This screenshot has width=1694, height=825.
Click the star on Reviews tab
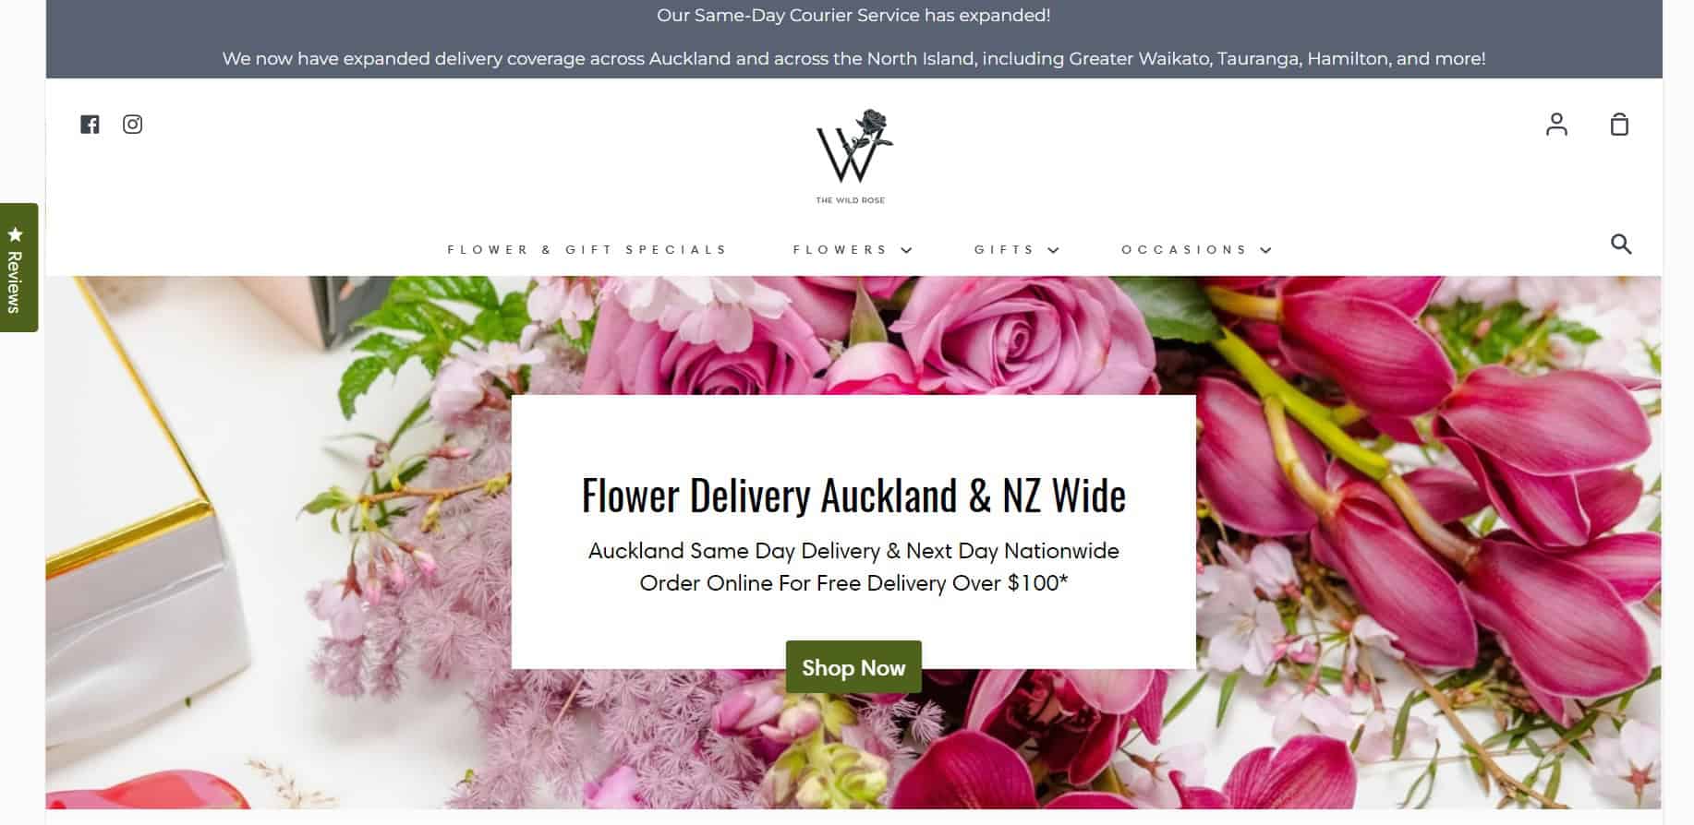[x=15, y=234]
